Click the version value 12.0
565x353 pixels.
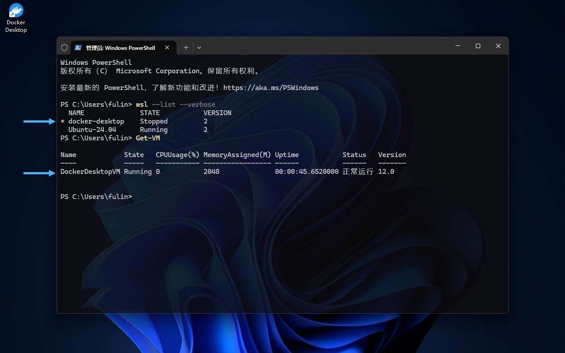point(386,172)
